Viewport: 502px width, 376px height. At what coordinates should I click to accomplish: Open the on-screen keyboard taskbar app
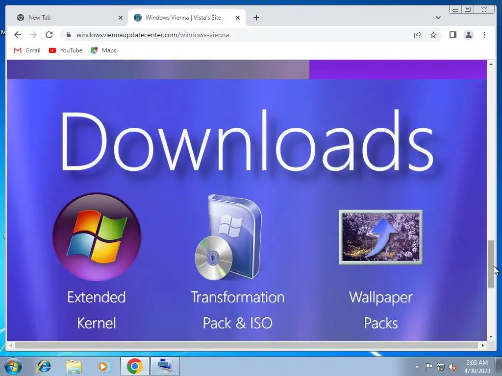pos(165,366)
